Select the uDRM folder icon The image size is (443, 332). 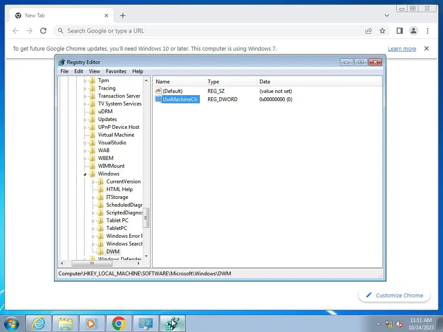(93, 111)
